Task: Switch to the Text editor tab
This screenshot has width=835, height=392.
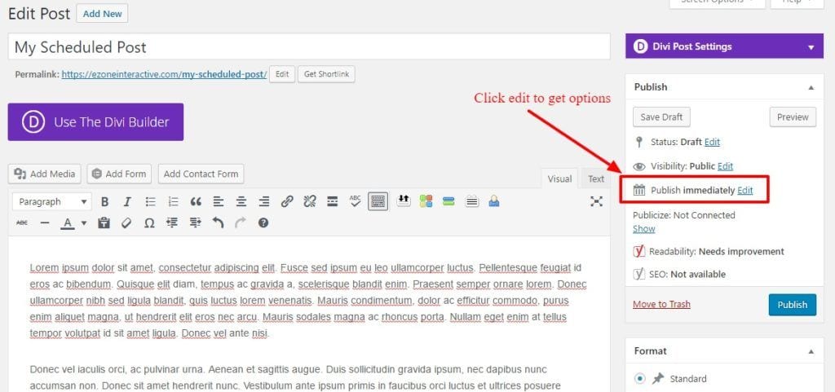Action: [596, 178]
